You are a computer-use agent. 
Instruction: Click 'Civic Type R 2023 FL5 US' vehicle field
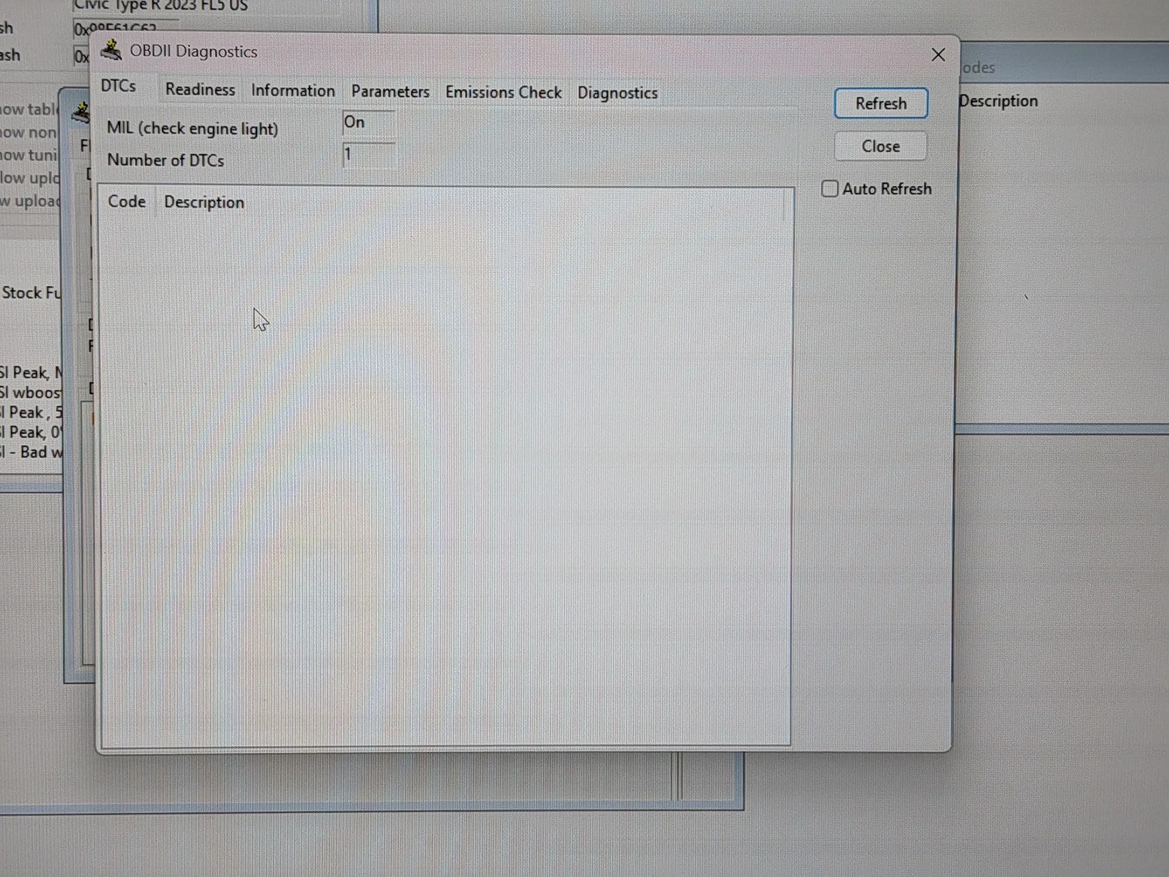tap(161, 5)
